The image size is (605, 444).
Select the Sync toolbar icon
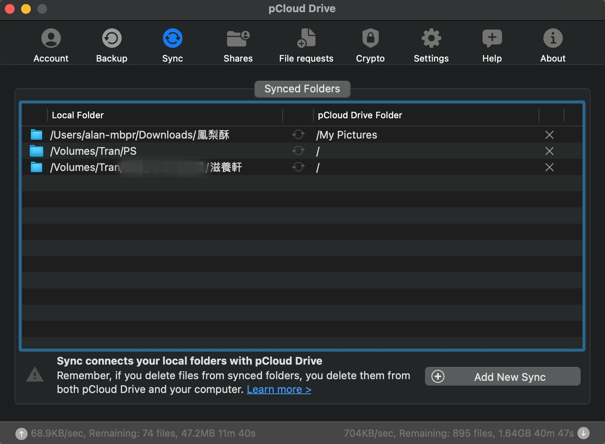click(x=172, y=45)
